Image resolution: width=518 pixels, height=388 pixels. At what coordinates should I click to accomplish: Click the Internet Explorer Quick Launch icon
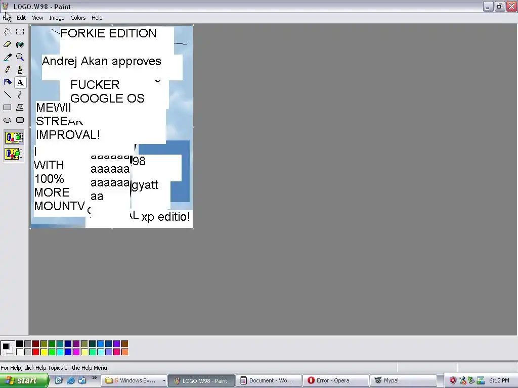[71, 381]
